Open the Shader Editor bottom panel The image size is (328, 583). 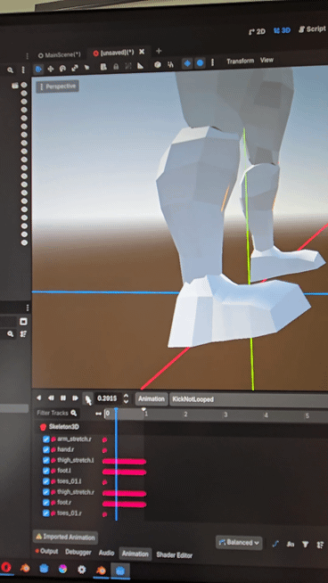coord(175,555)
